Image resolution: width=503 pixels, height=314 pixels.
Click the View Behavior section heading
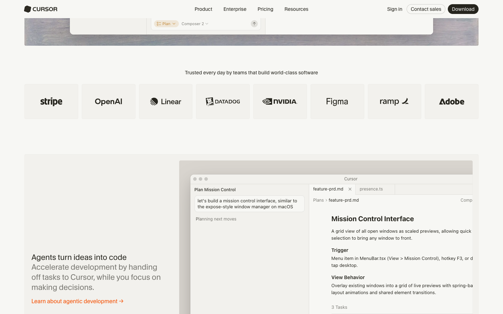tap(348, 277)
